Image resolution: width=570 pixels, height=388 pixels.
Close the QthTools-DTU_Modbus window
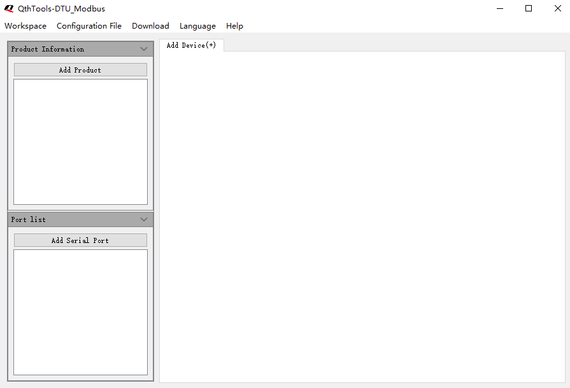[x=558, y=8]
